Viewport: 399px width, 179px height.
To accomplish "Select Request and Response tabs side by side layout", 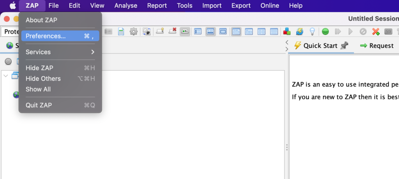I will (x=236, y=32).
